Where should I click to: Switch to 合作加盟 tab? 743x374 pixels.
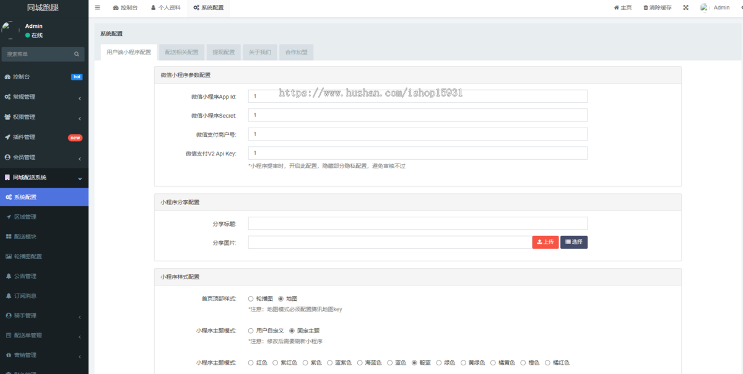click(x=296, y=53)
